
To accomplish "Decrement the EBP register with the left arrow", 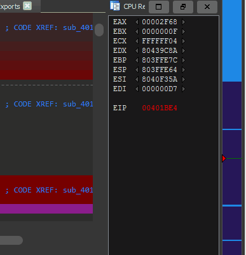I will pos(137,60).
